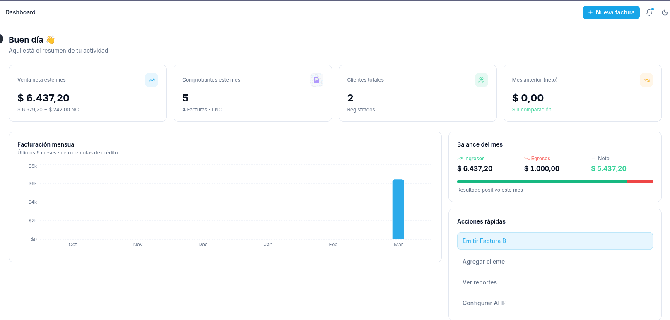Open Configurar AFIP quick action
Image resolution: width=670 pixels, height=320 pixels.
tap(484, 303)
